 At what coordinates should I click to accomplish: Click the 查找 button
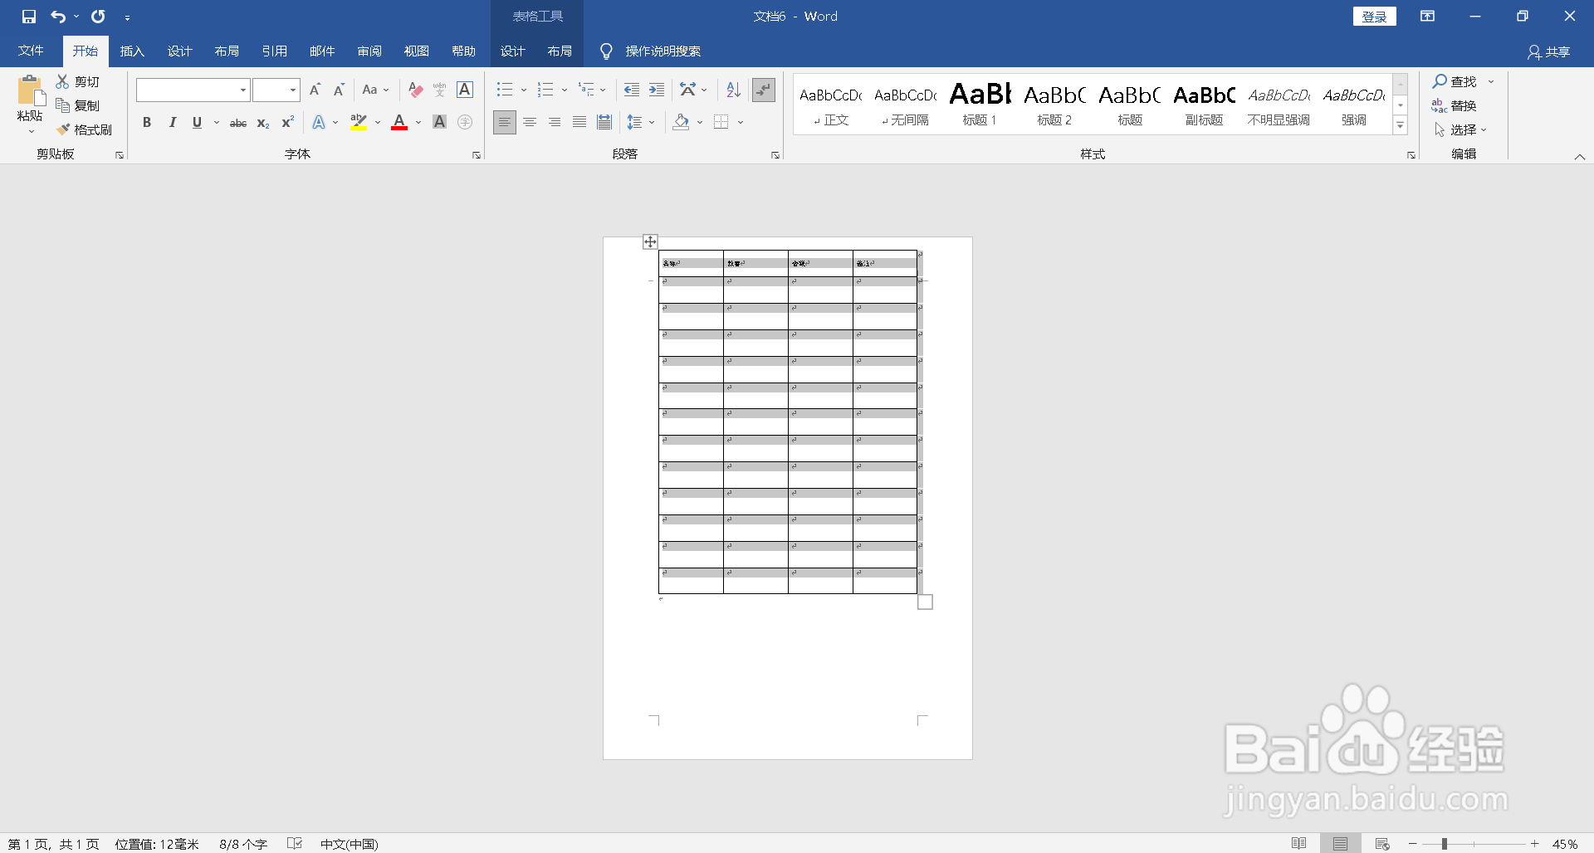(x=1455, y=81)
